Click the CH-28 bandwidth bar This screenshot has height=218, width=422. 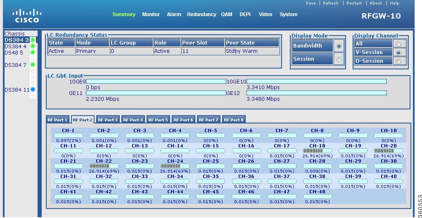tap(317, 166)
